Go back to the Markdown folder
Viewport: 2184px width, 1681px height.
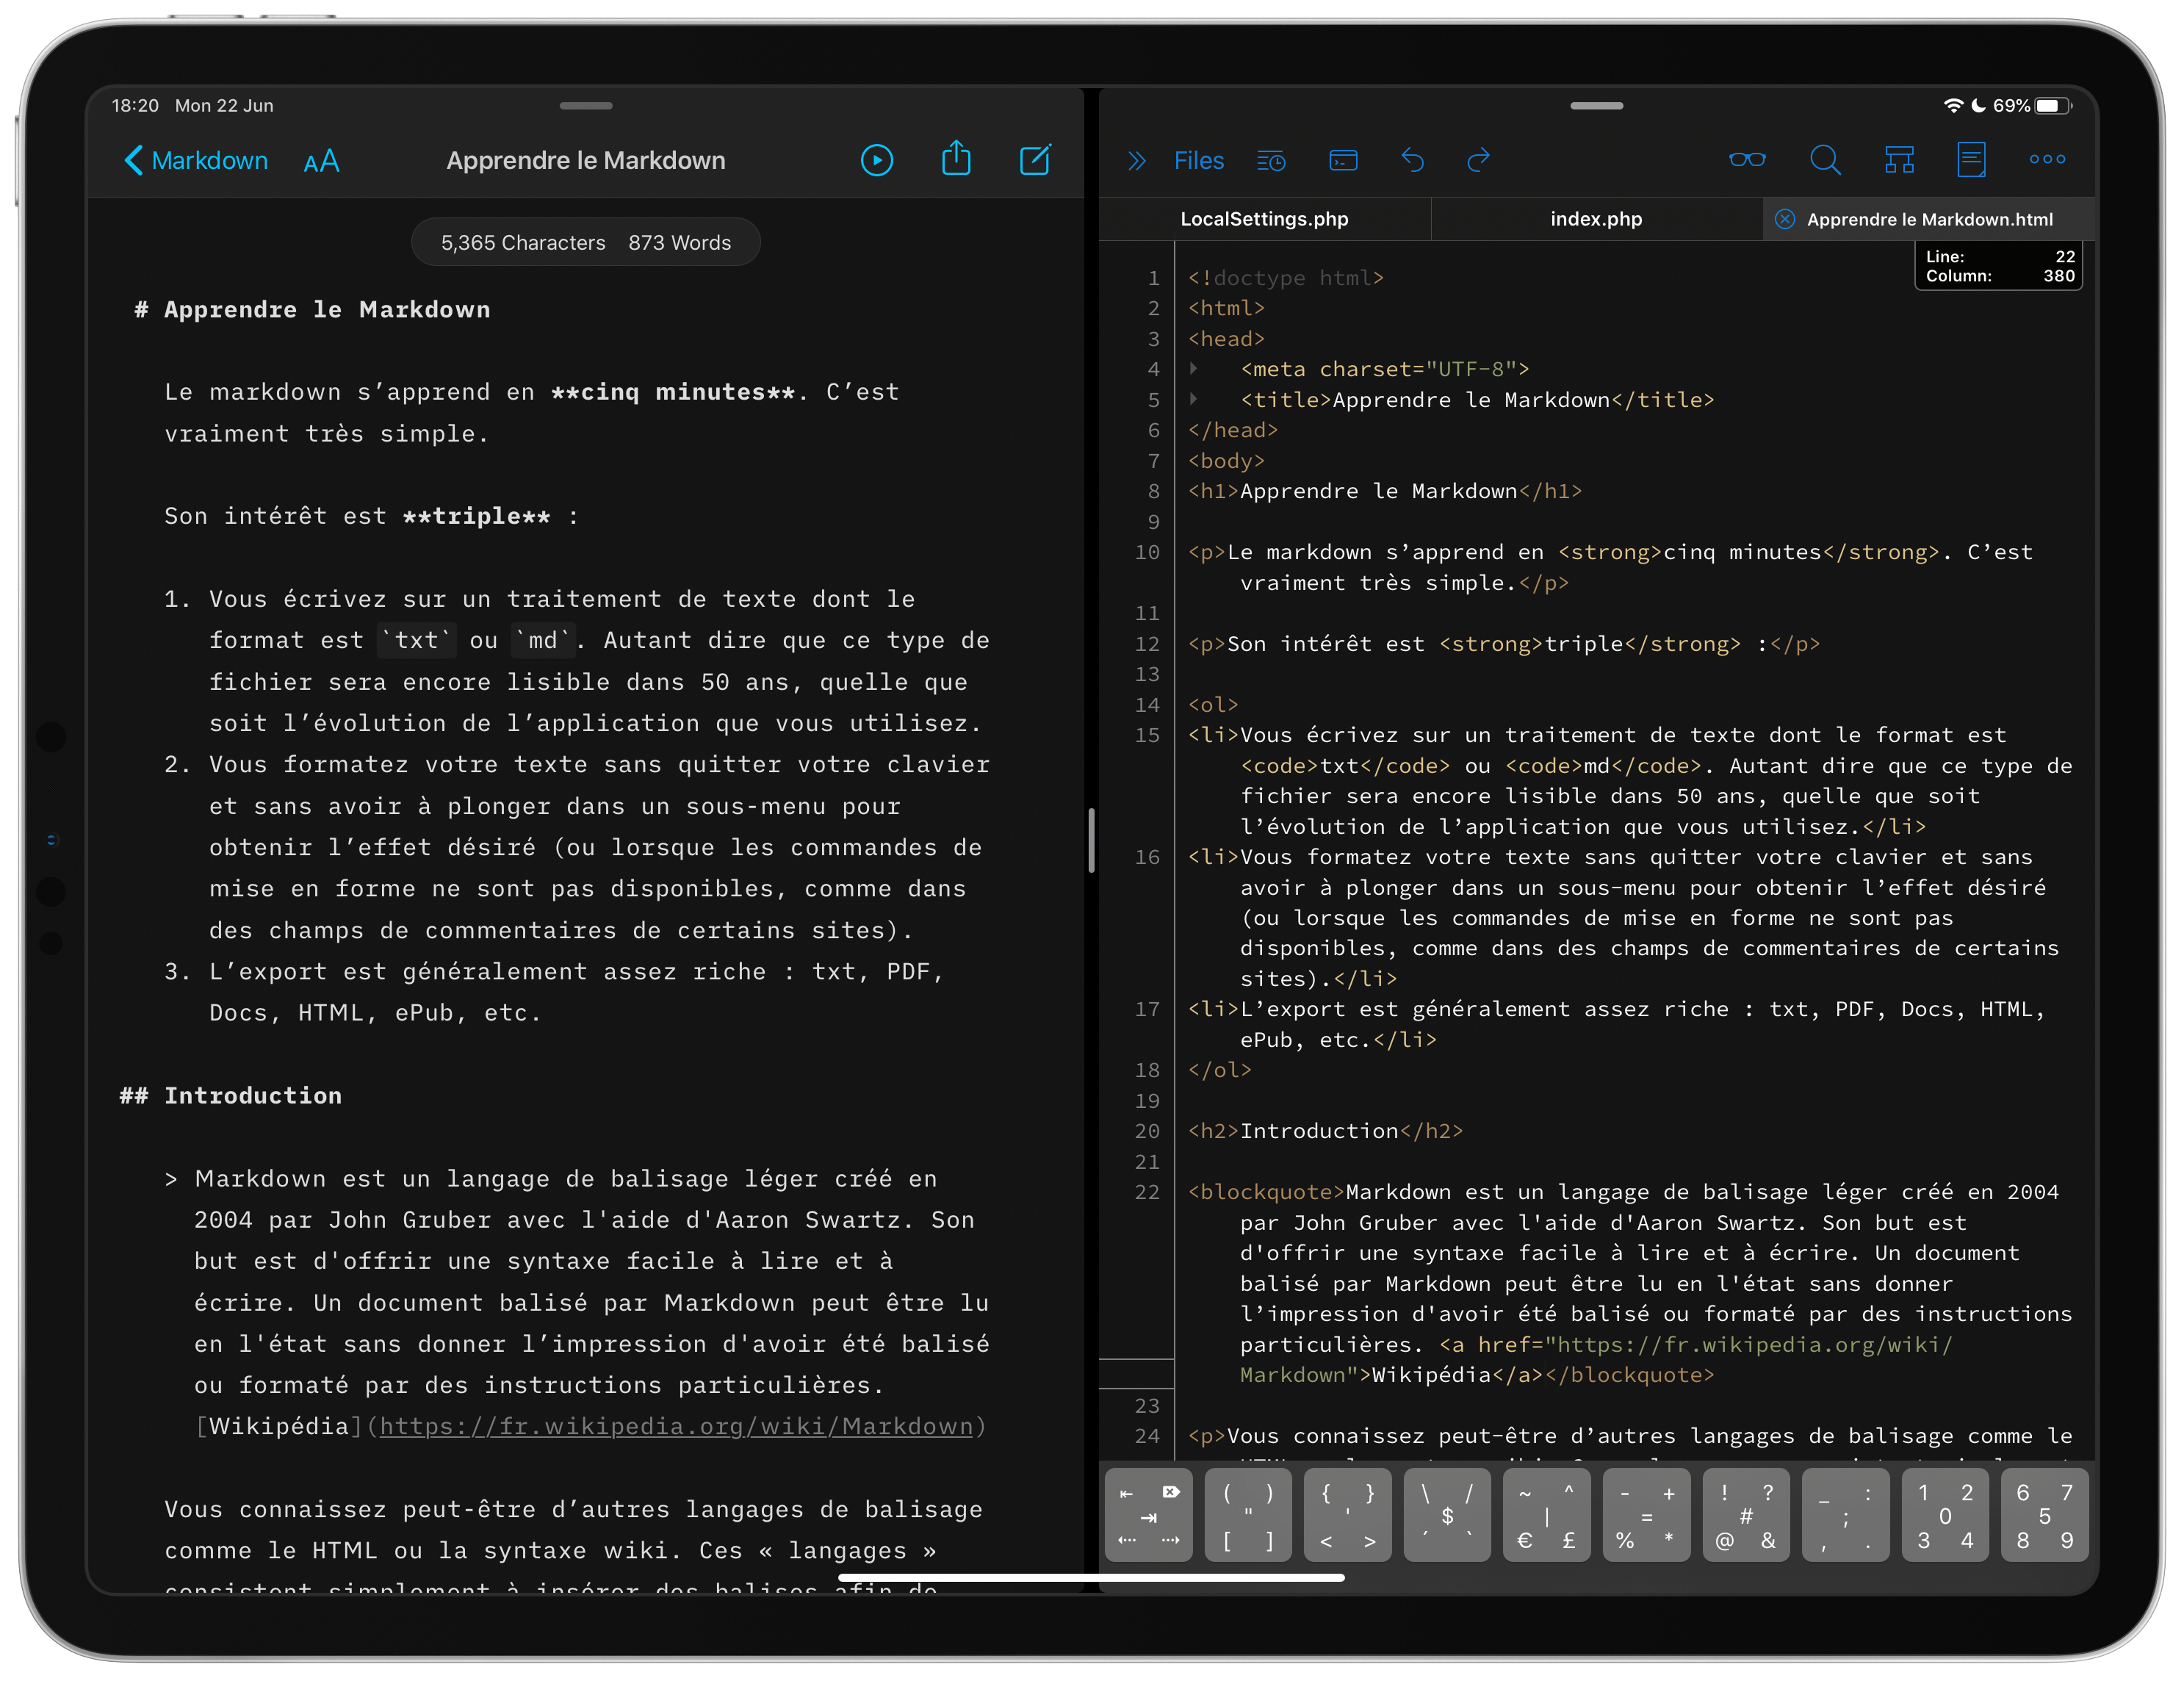click(x=196, y=161)
